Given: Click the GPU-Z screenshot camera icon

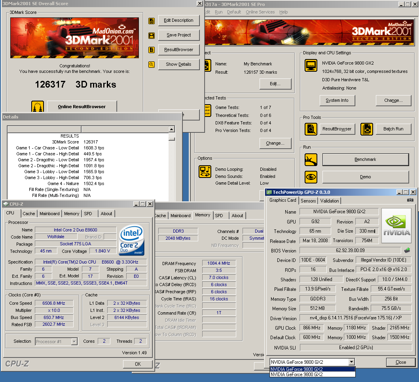Looking at the screenshot, I should click(410, 200).
